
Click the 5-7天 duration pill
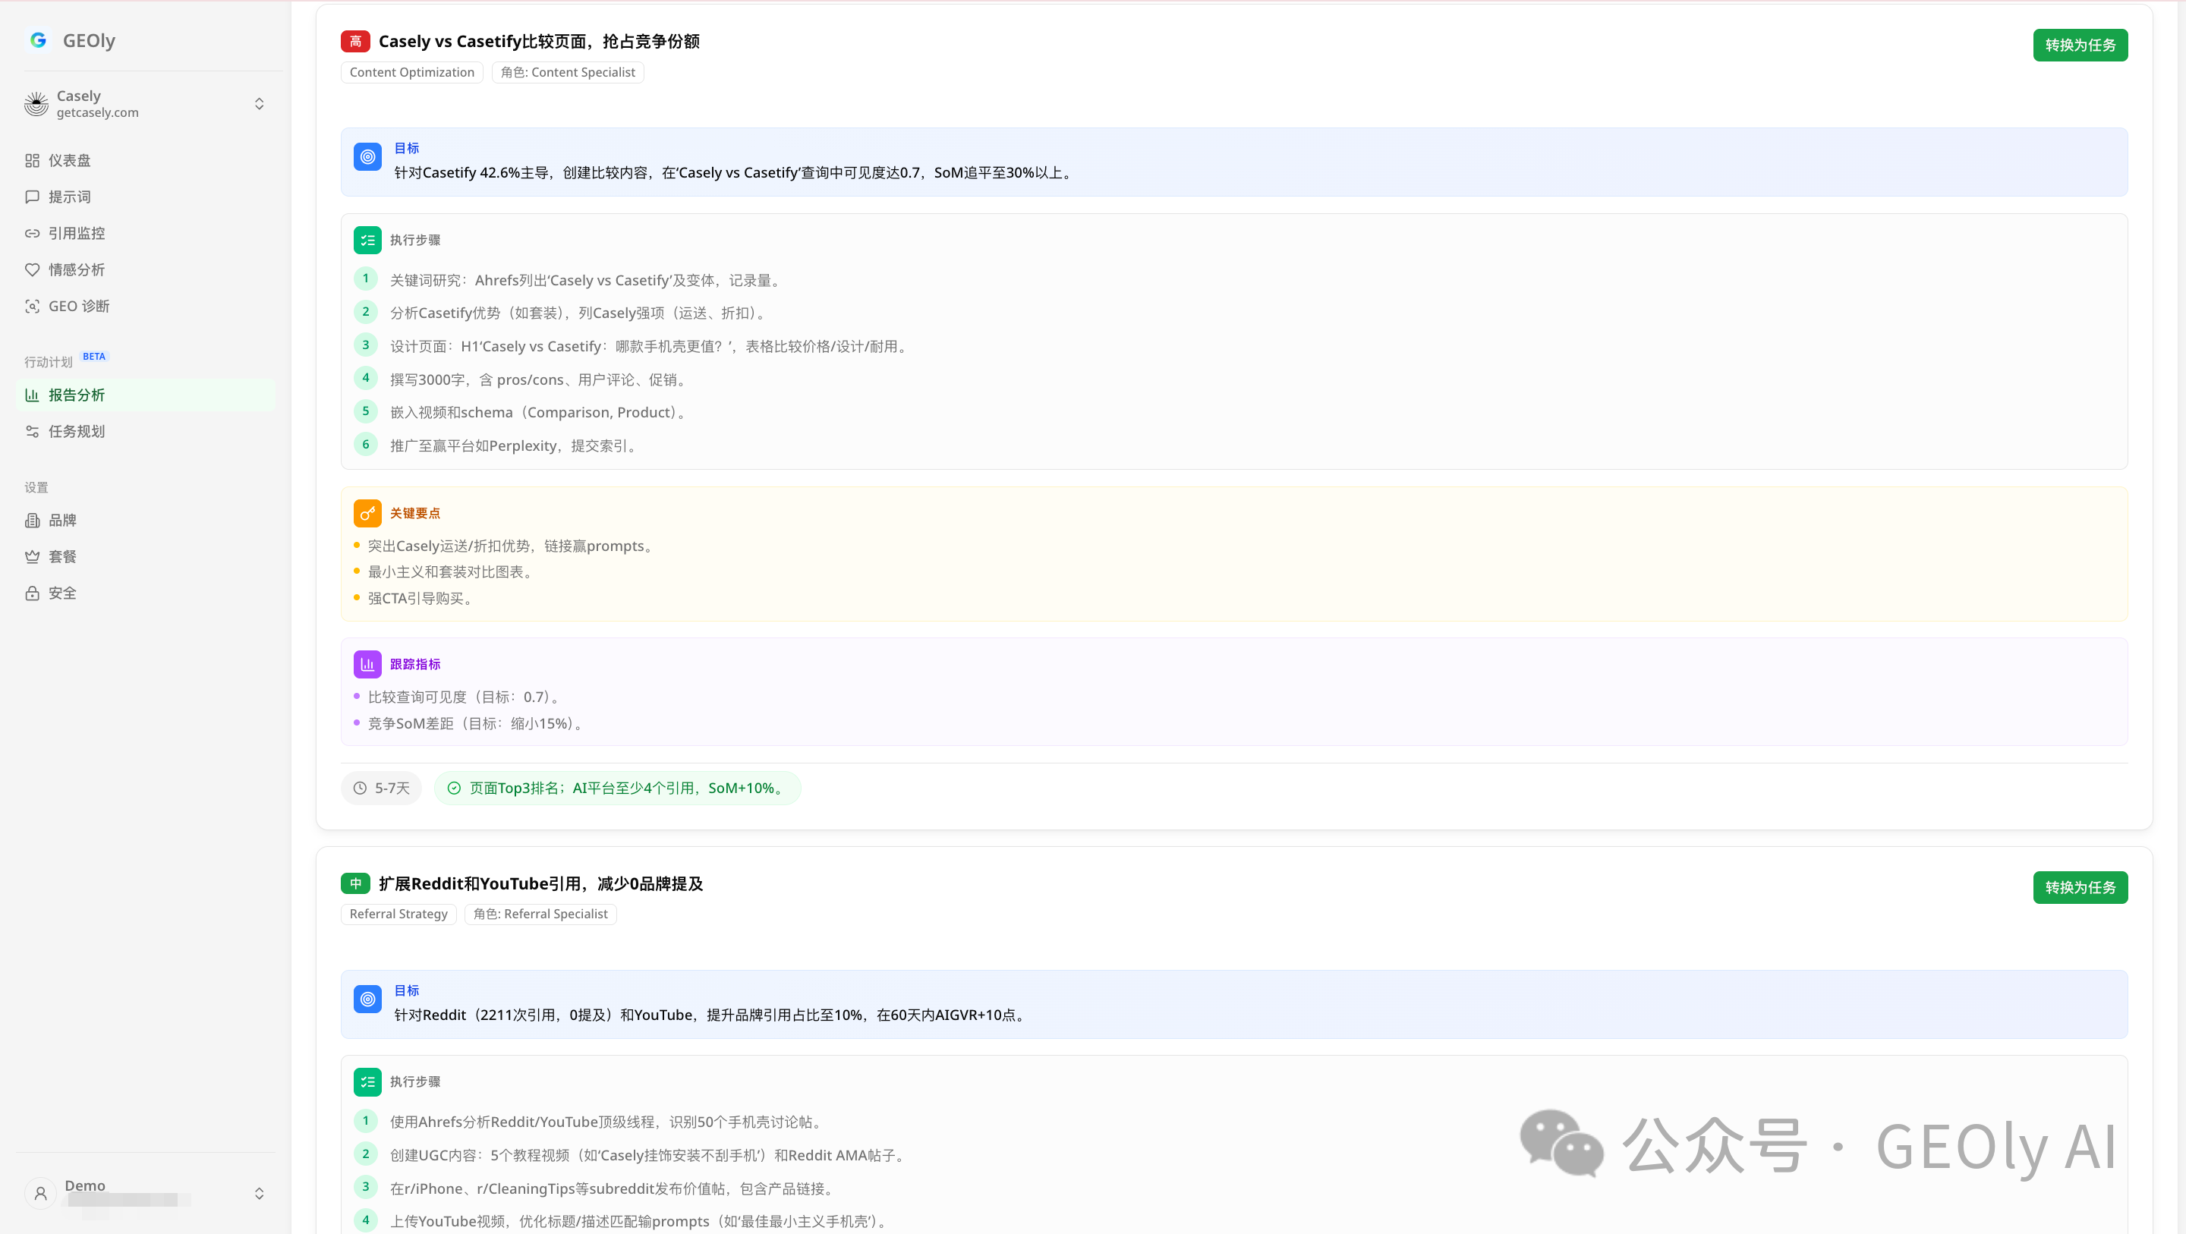click(381, 789)
